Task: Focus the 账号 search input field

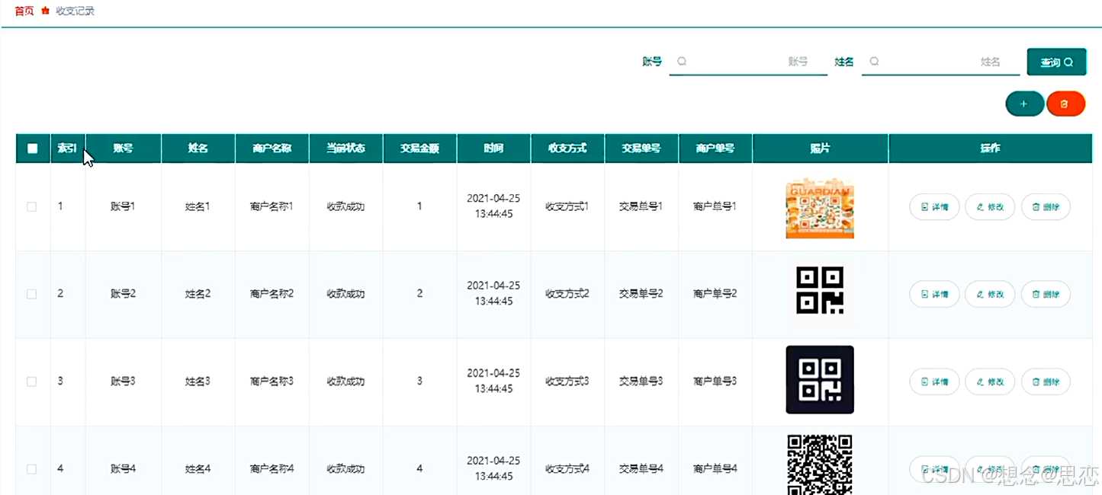Action: 748,62
